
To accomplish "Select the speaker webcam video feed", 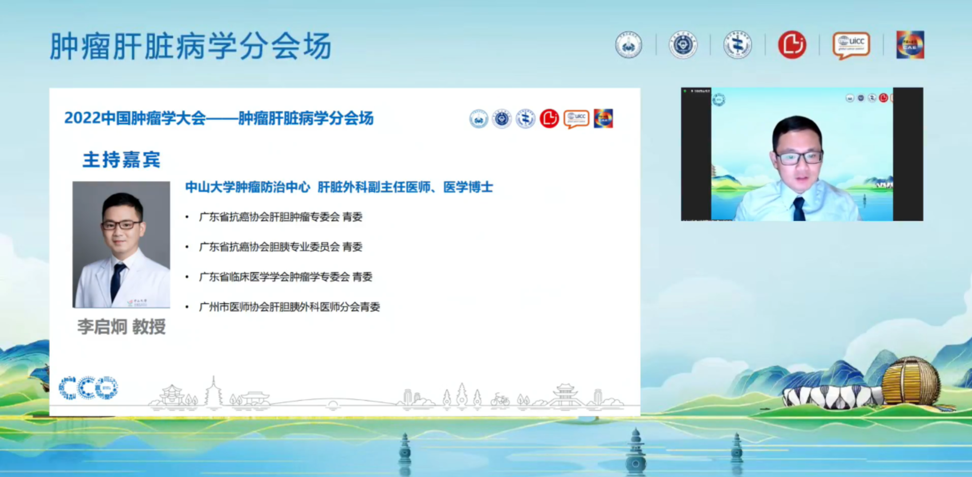I will pyautogui.click(x=802, y=154).
